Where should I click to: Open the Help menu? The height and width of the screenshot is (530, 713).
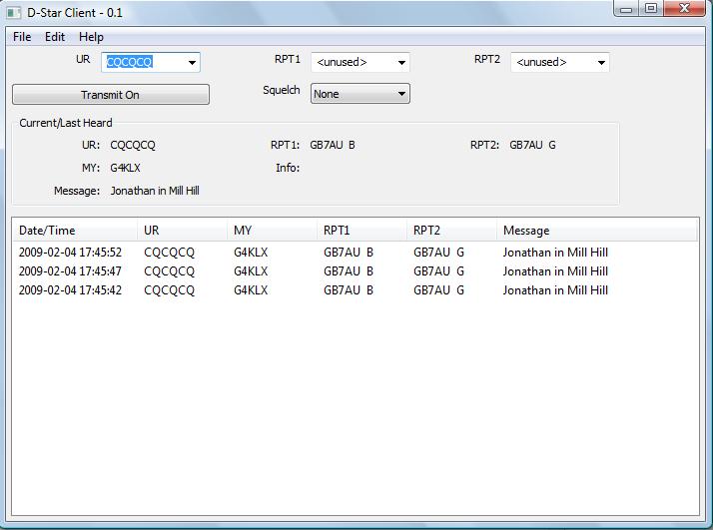pyautogui.click(x=91, y=37)
